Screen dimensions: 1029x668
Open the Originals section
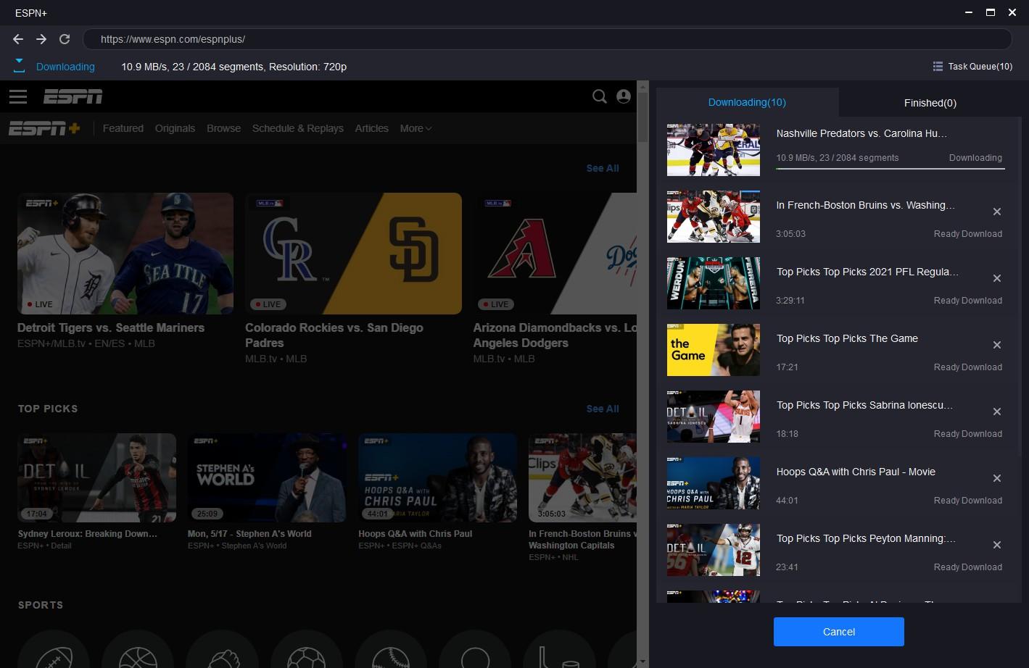coord(175,128)
